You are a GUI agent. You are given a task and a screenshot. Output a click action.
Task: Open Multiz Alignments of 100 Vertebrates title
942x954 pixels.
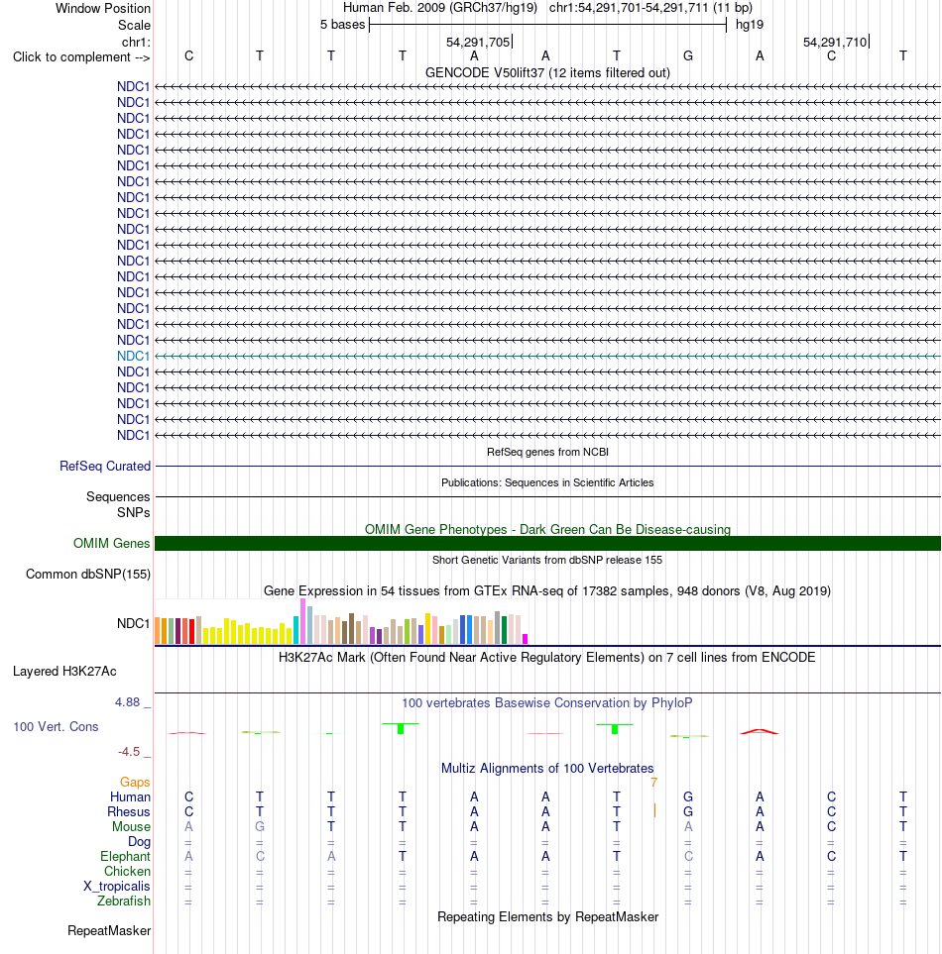point(547,769)
